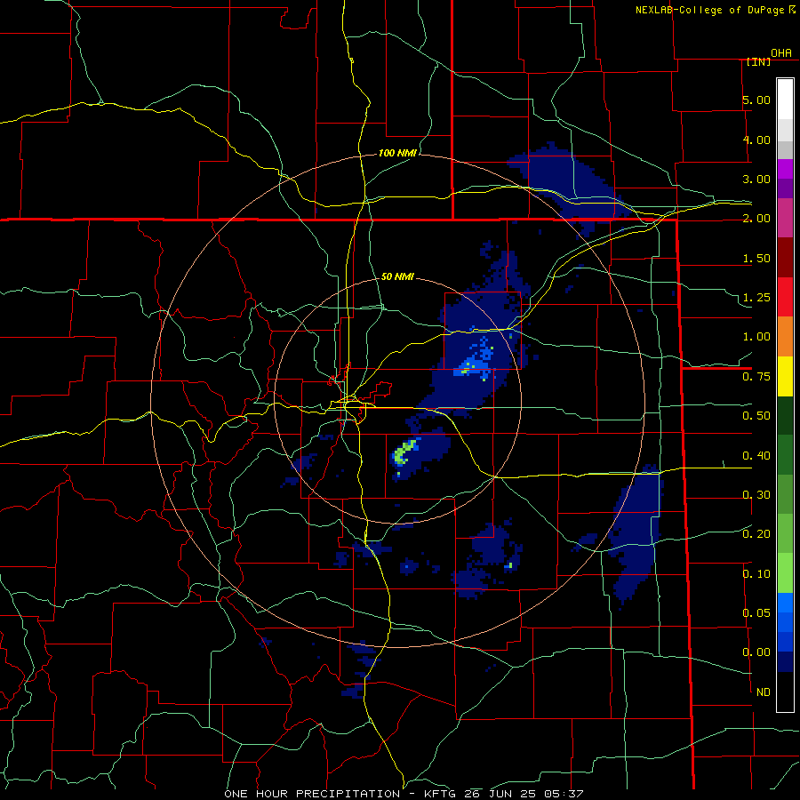Pick the bright red legend swatch

tap(785, 297)
